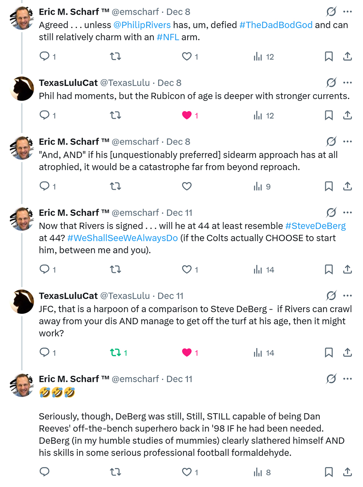Image resolution: width=363 pixels, height=487 pixels.
Task: Open more options on first tweet
Action: pyautogui.click(x=347, y=12)
